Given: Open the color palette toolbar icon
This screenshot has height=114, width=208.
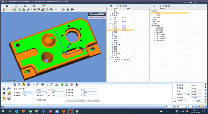Looking at the screenshot, I should point(39,10).
